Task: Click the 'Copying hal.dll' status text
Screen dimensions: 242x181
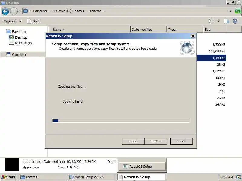Action: [73, 101]
